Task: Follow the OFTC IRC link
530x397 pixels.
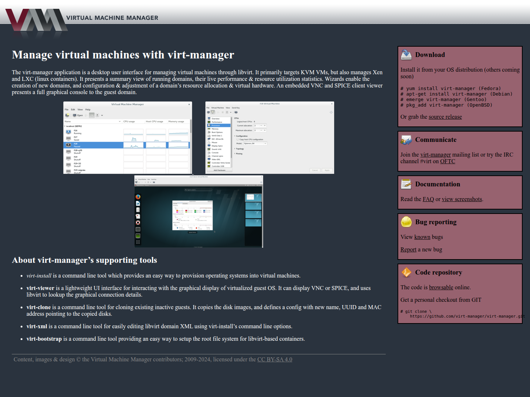Action: [448, 161]
